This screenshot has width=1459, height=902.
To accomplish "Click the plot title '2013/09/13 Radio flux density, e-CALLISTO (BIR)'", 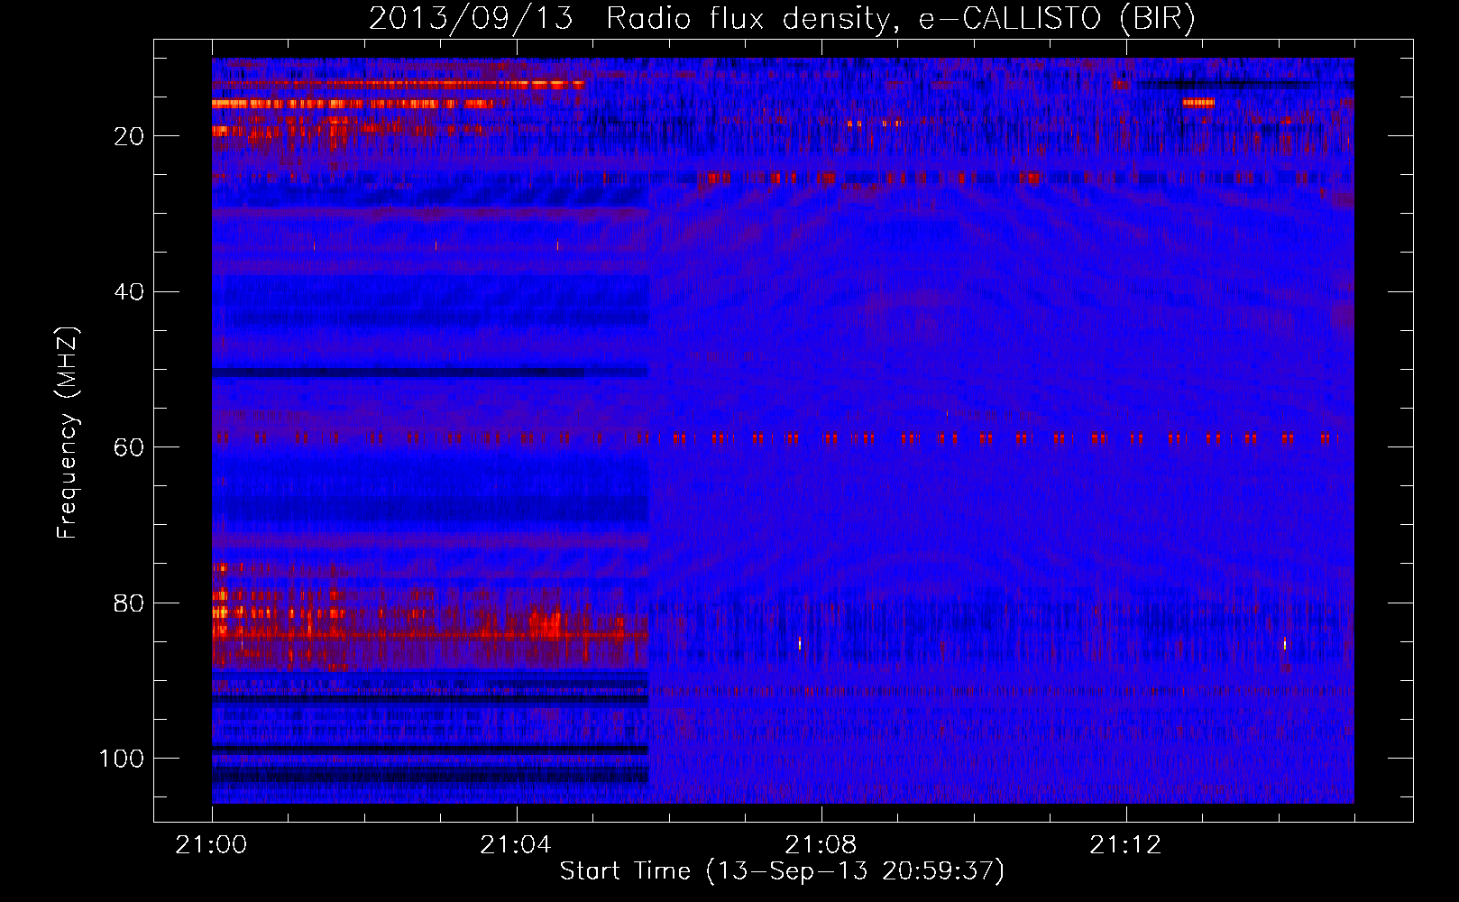I will (x=782, y=19).
